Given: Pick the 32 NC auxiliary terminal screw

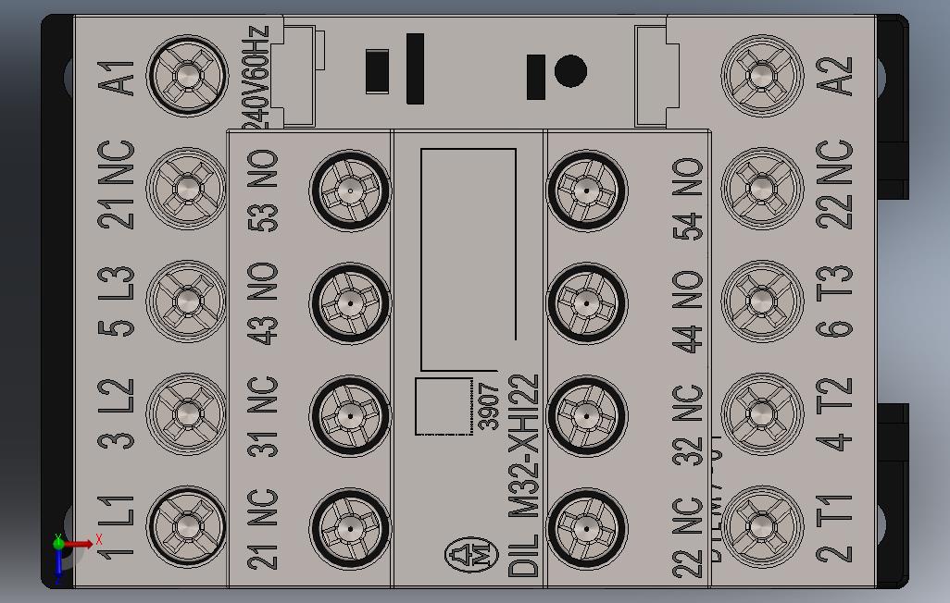Looking at the screenshot, I should (x=586, y=416).
